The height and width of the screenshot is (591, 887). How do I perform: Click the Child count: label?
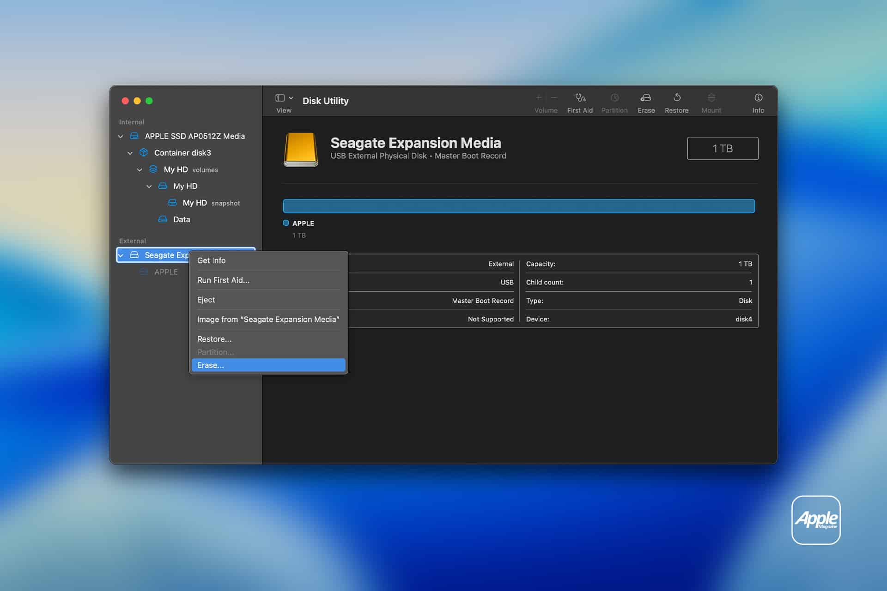point(545,282)
